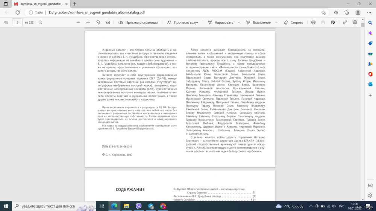Screen dimensions: 376x211
Task: Open the browser settings and more menu
Action: pyautogui.click(x=369, y=12)
